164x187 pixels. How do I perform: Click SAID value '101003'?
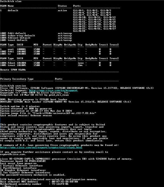pyautogui.click(x=21, y=54)
